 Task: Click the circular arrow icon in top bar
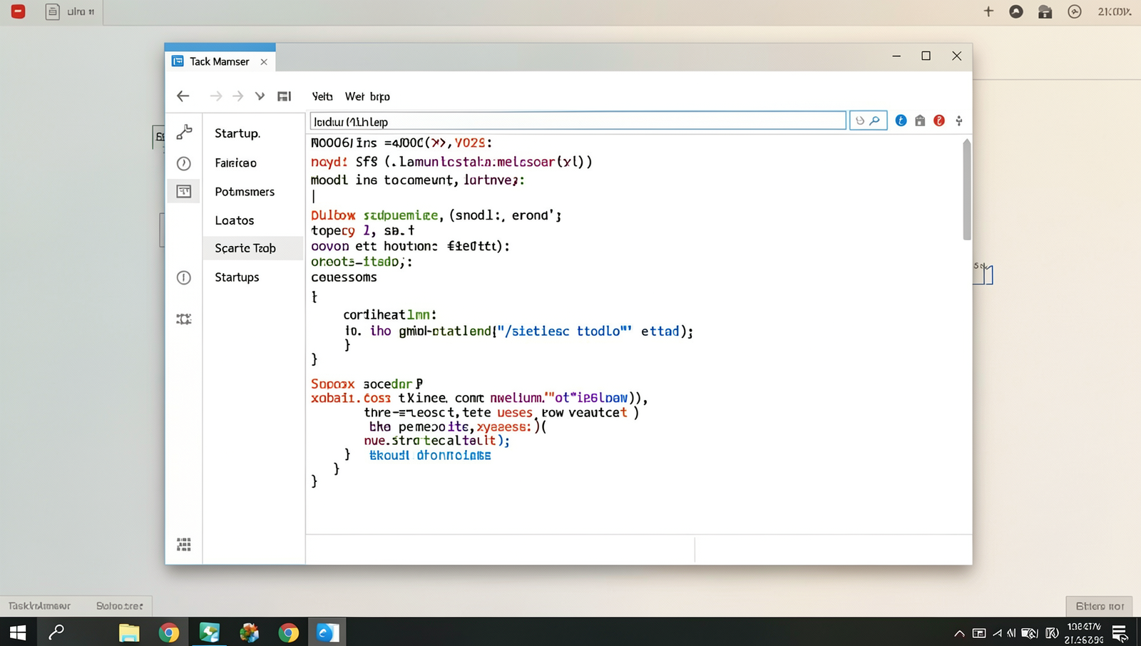tap(1075, 11)
